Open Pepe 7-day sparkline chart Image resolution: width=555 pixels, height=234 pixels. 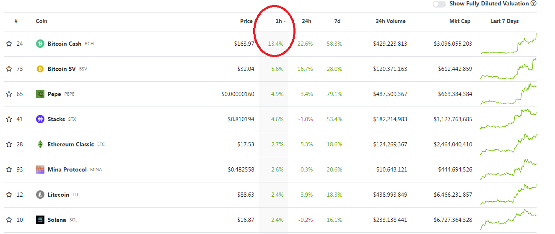coord(508,94)
